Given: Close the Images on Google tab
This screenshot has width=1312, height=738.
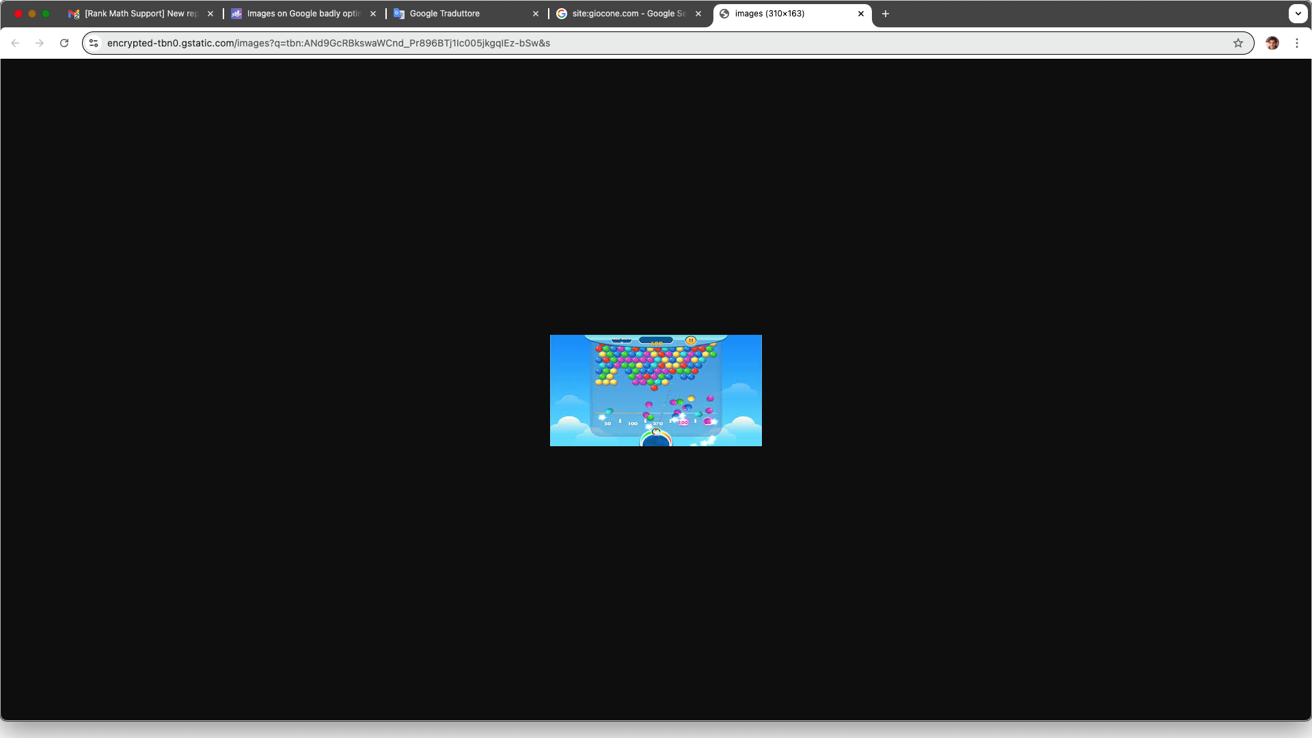Looking at the screenshot, I should [373, 14].
